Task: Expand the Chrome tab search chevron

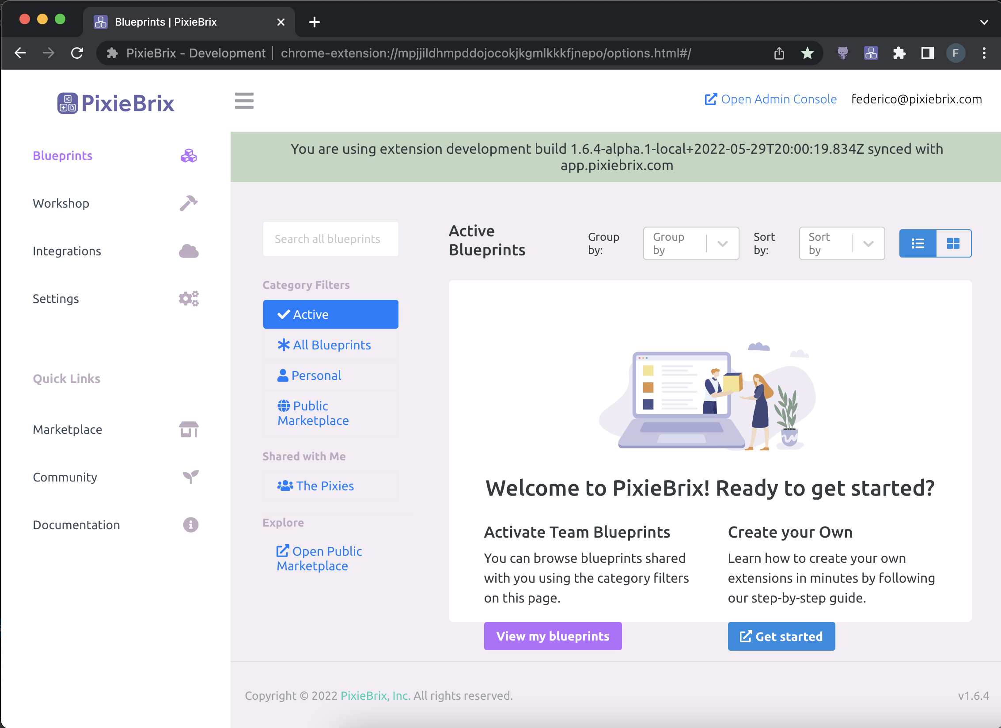Action: pos(984,22)
